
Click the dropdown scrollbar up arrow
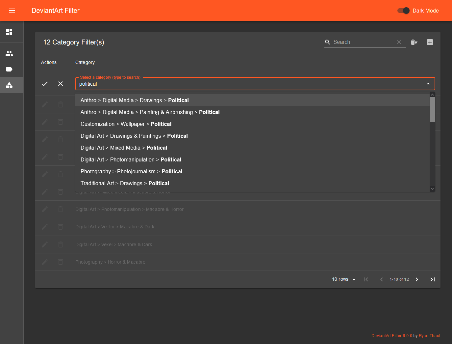point(432,95)
